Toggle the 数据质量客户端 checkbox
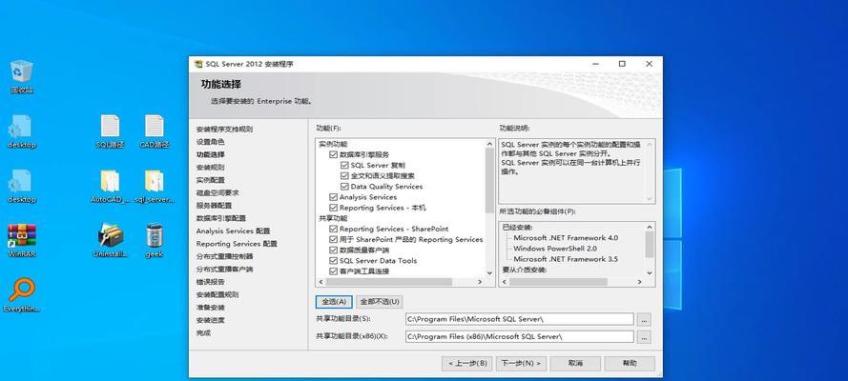This screenshot has height=381, width=848. pos(333,251)
